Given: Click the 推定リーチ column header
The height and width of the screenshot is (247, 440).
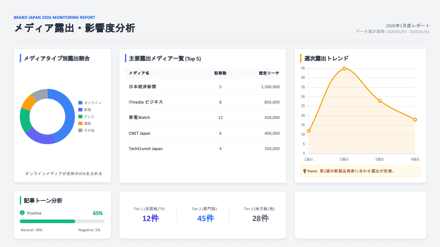Looking at the screenshot, I should [x=269, y=73].
